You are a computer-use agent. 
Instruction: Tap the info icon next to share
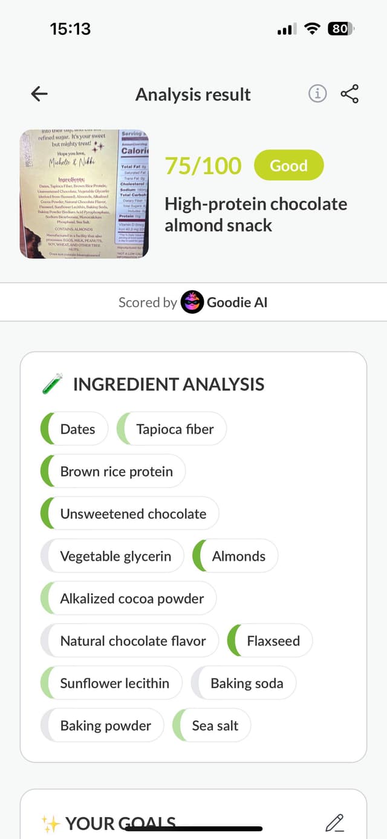pos(317,94)
